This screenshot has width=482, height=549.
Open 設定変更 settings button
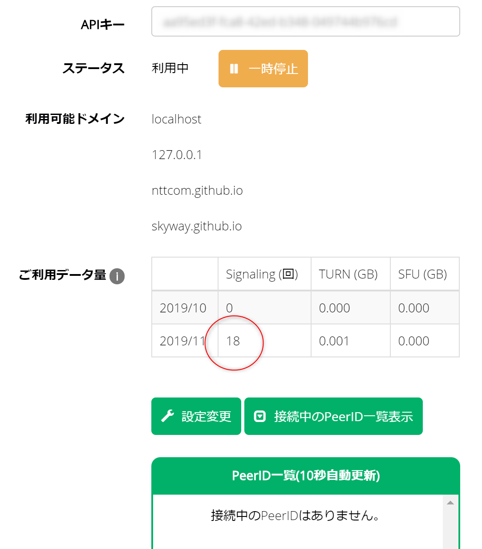coord(196,416)
